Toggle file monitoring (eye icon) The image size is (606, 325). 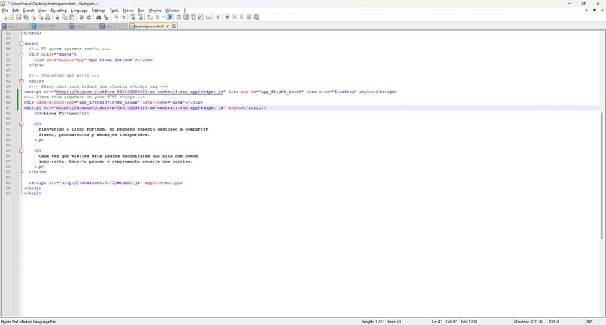(217, 17)
